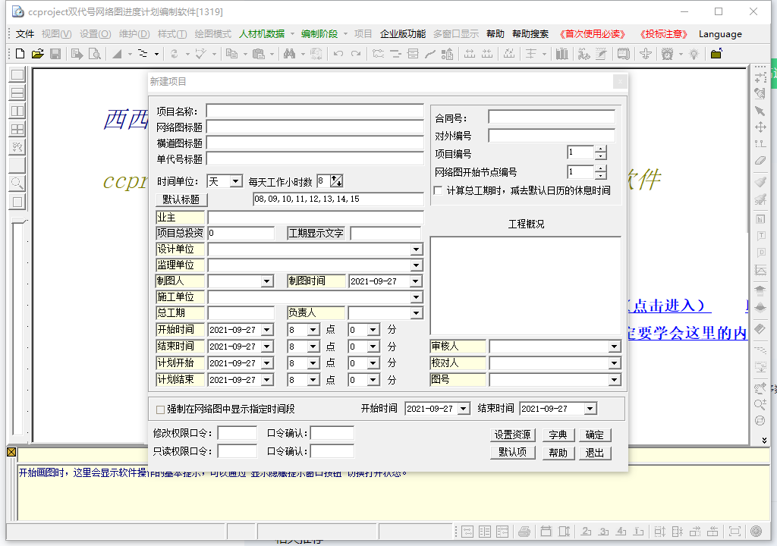777x546 pixels.
Task: Select the eraser tool on right toolbar
Action: [760, 160]
